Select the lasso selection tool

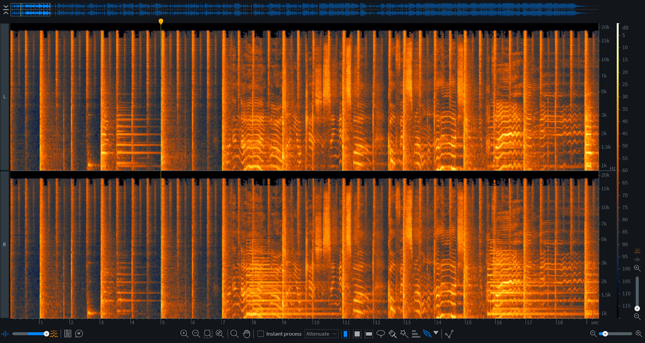[x=381, y=334]
